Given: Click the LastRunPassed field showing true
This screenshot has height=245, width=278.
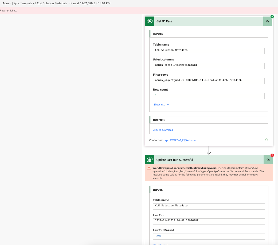Looking at the screenshot, I should (x=209, y=236).
